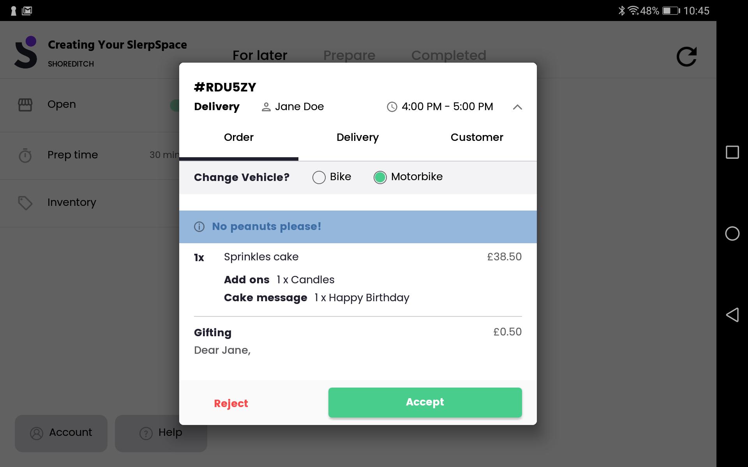
Task: Click the tag icon beside Inventory
Action: coord(25,203)
